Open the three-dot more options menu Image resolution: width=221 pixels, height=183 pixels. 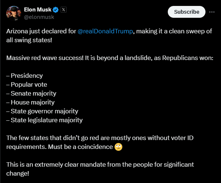pyautogui.click(x=212, y=12)
